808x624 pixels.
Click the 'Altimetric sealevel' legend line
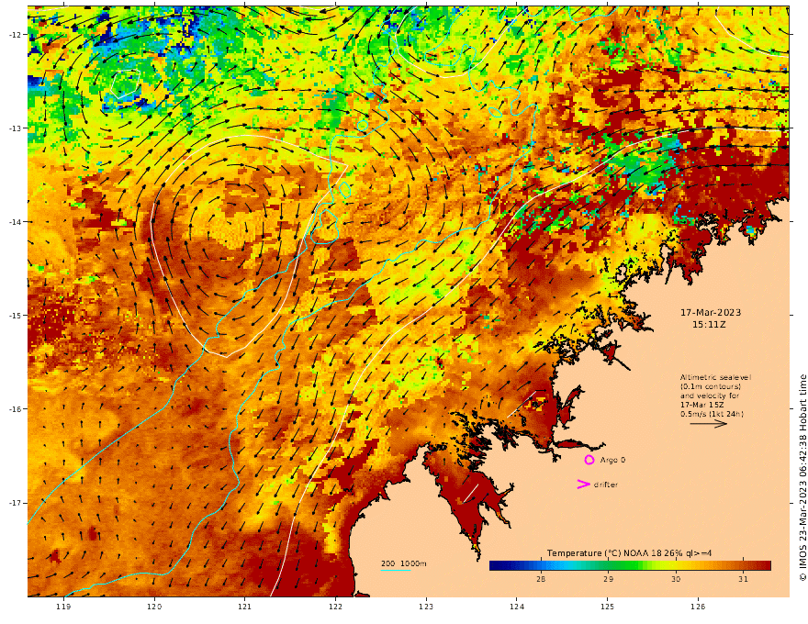point(715,377)
